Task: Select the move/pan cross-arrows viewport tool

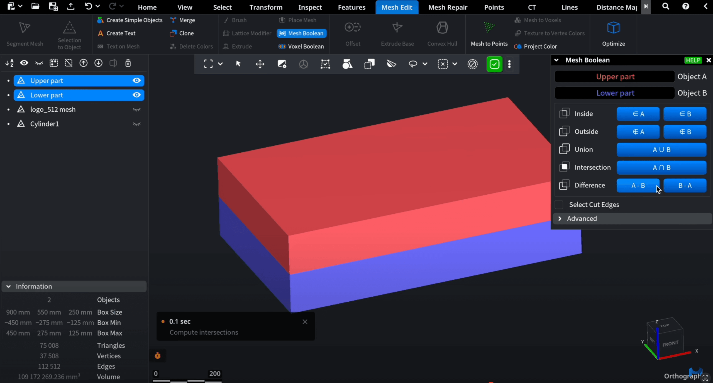Action: [x=260, y=64]
